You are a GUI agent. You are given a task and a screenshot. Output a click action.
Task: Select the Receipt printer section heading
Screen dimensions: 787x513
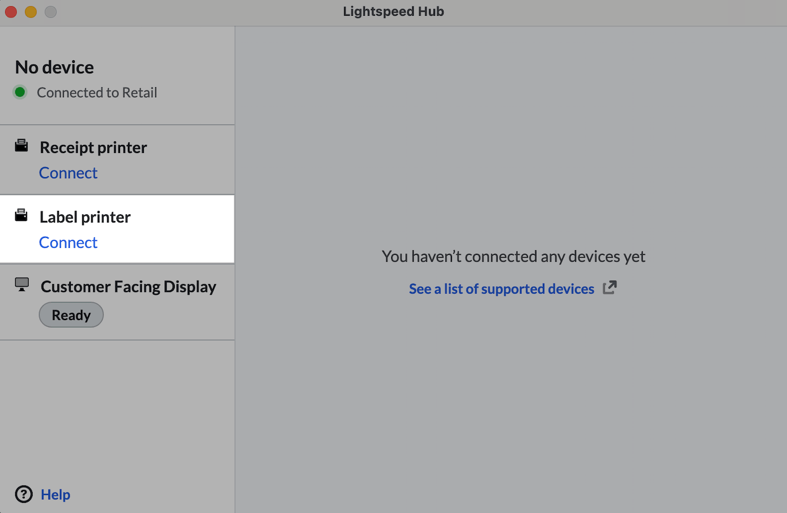(93, 147)
